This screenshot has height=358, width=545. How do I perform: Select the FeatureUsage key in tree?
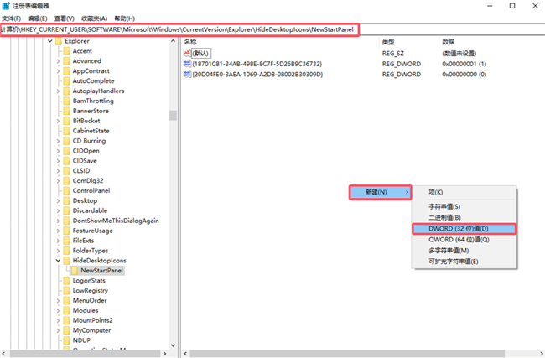coord(92,231)
